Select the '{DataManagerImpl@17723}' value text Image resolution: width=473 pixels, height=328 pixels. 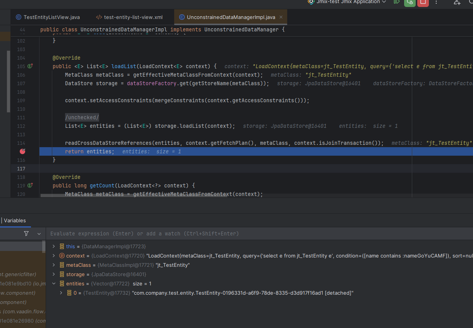(x=114, y=246)
